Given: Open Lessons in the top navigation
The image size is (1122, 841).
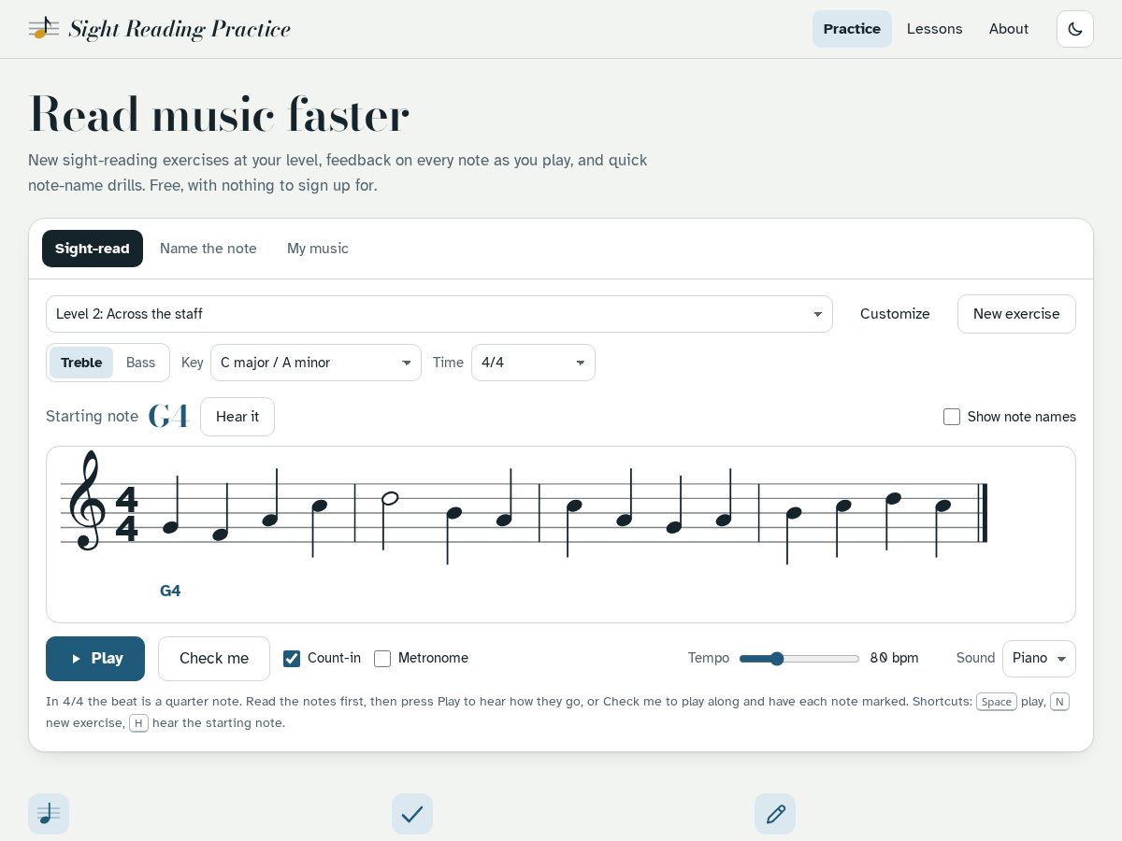Looking at the screenshot, I should coord(935,29).
